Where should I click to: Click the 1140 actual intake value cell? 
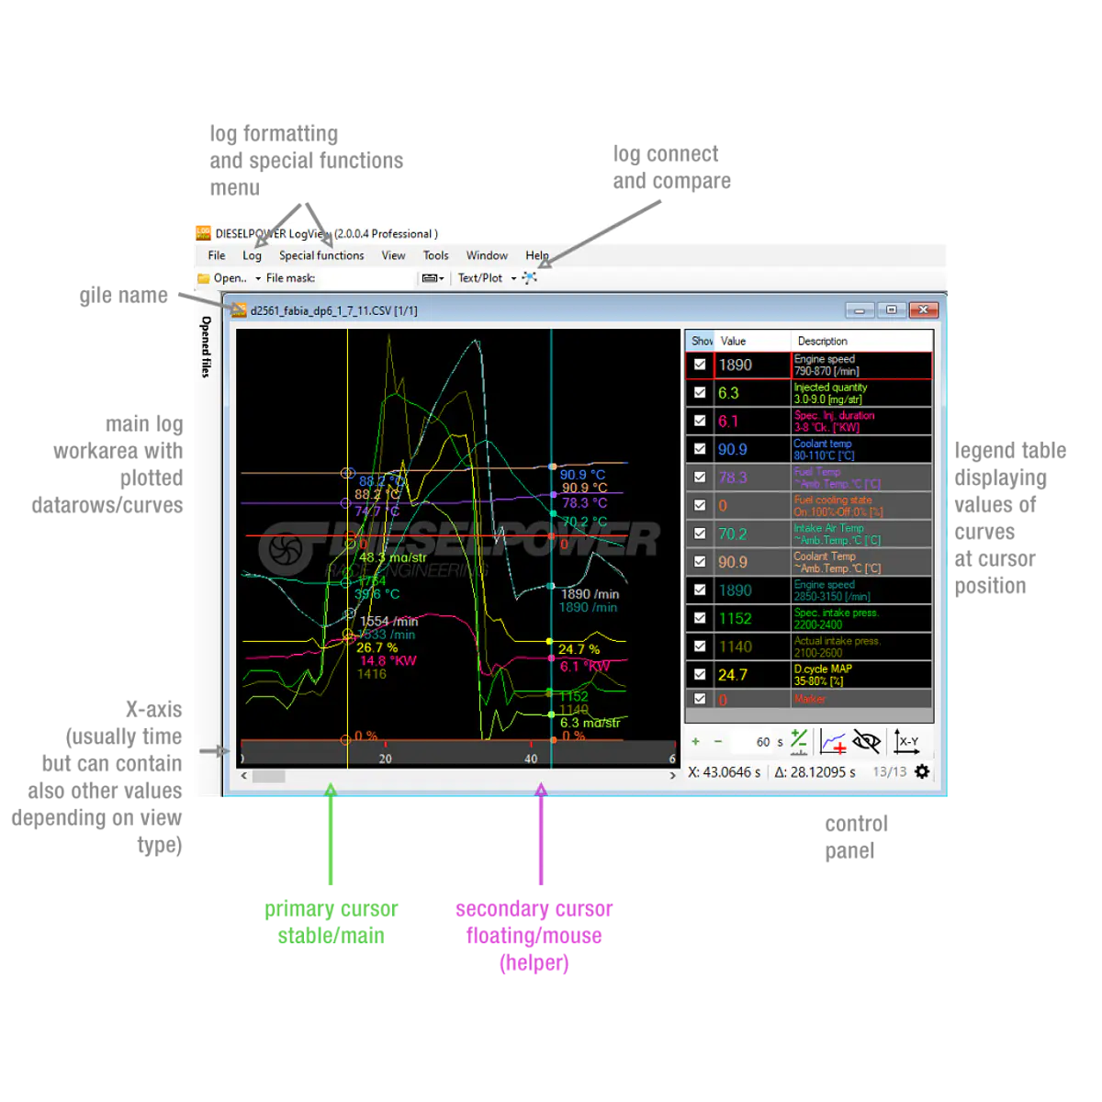pyautogui.click(x=752, y=647)
